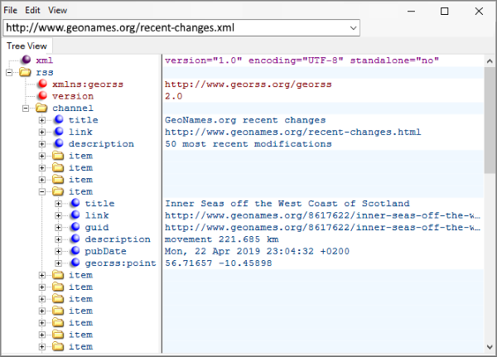Collapse the rss root node

tap(10, 72)
